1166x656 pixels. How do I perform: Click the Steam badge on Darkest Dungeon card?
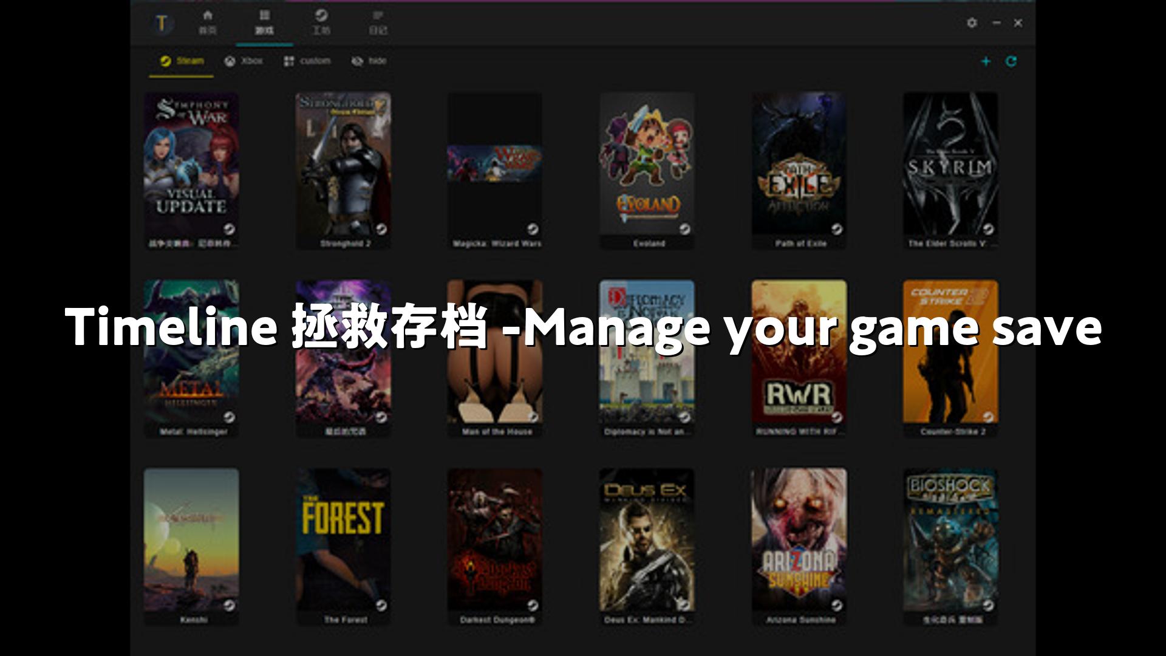[x=533, y=606]
